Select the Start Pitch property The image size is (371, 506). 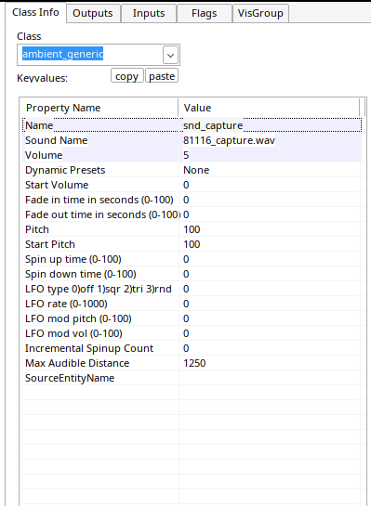click(101, 244)
